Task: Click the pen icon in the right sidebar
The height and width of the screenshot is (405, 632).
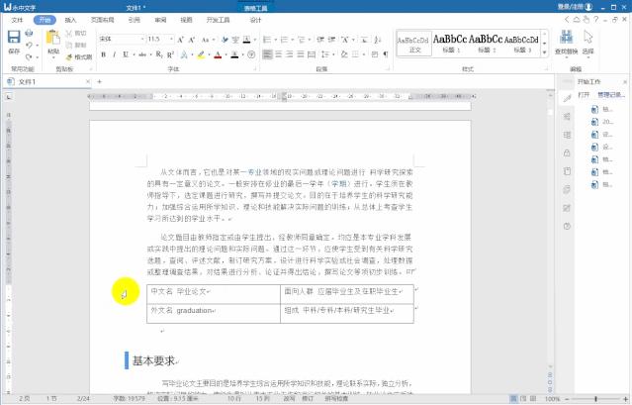Action: pos(567,98)
